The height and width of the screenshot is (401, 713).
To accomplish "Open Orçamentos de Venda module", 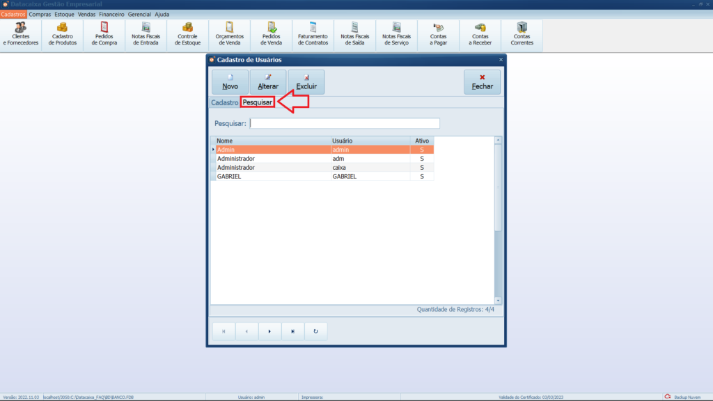I will (x=229, y=34).
